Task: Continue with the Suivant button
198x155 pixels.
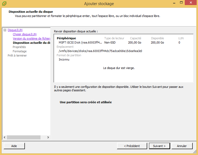Action: point(159,146)
